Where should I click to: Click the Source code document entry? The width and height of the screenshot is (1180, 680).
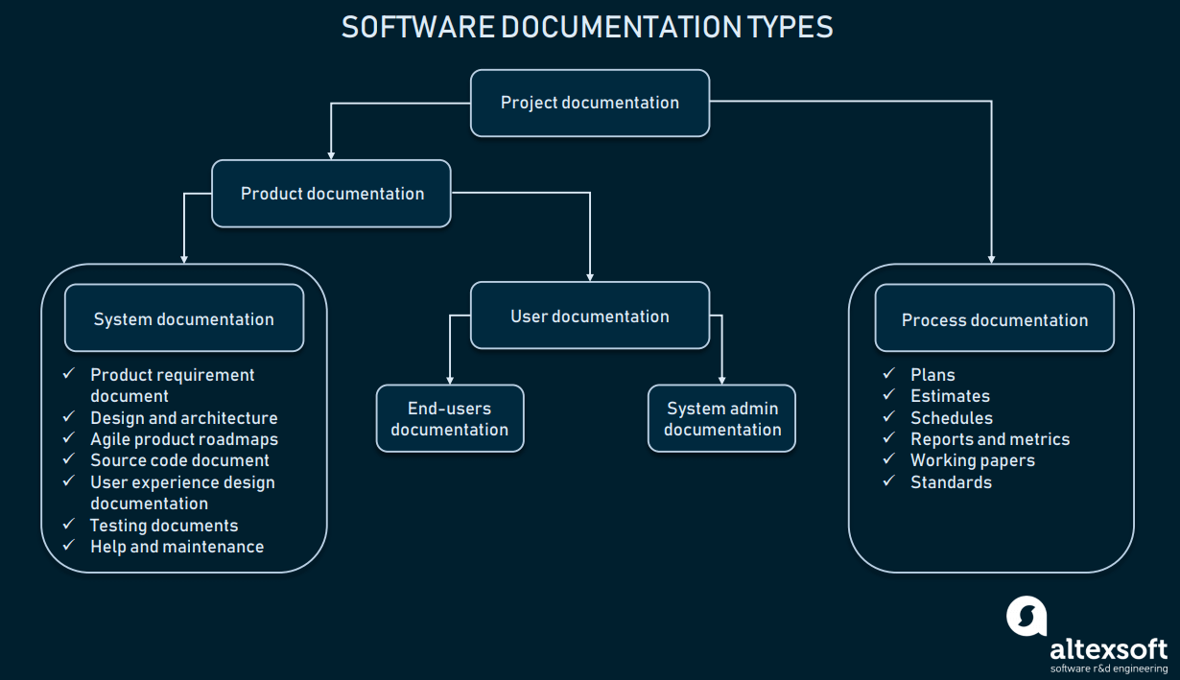coord(178,460)
